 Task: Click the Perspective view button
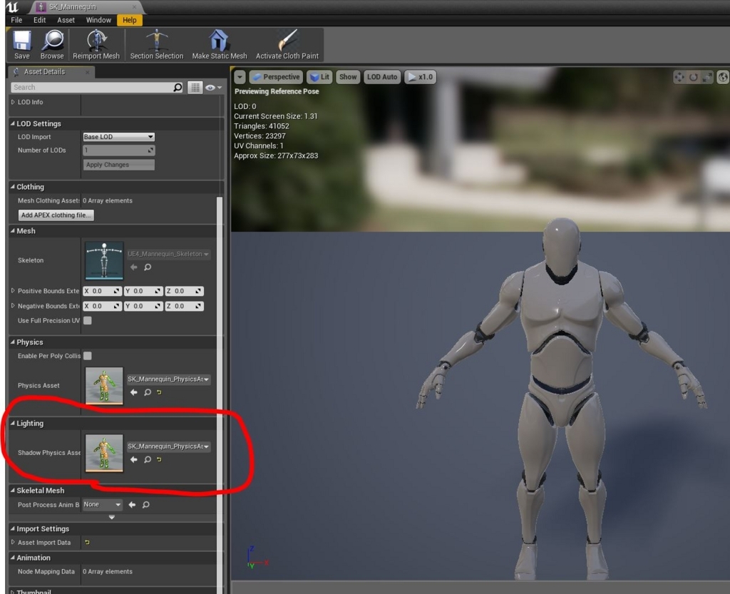[276, 77]
